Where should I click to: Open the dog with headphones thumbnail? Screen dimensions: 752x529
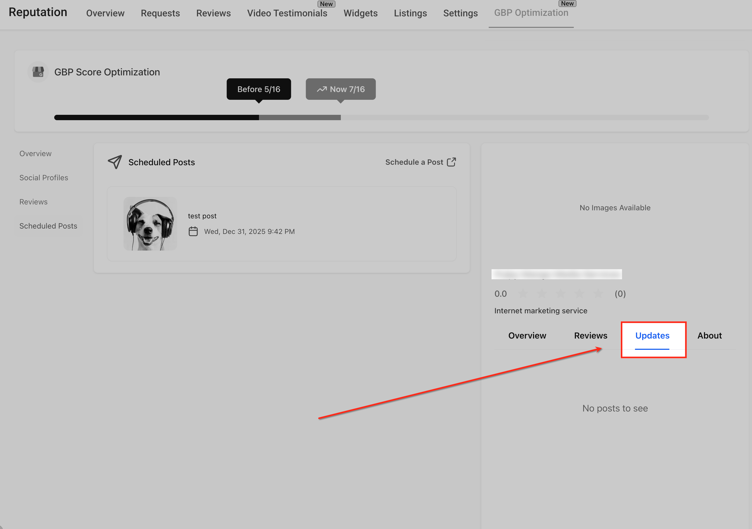[x=150, y=224]
